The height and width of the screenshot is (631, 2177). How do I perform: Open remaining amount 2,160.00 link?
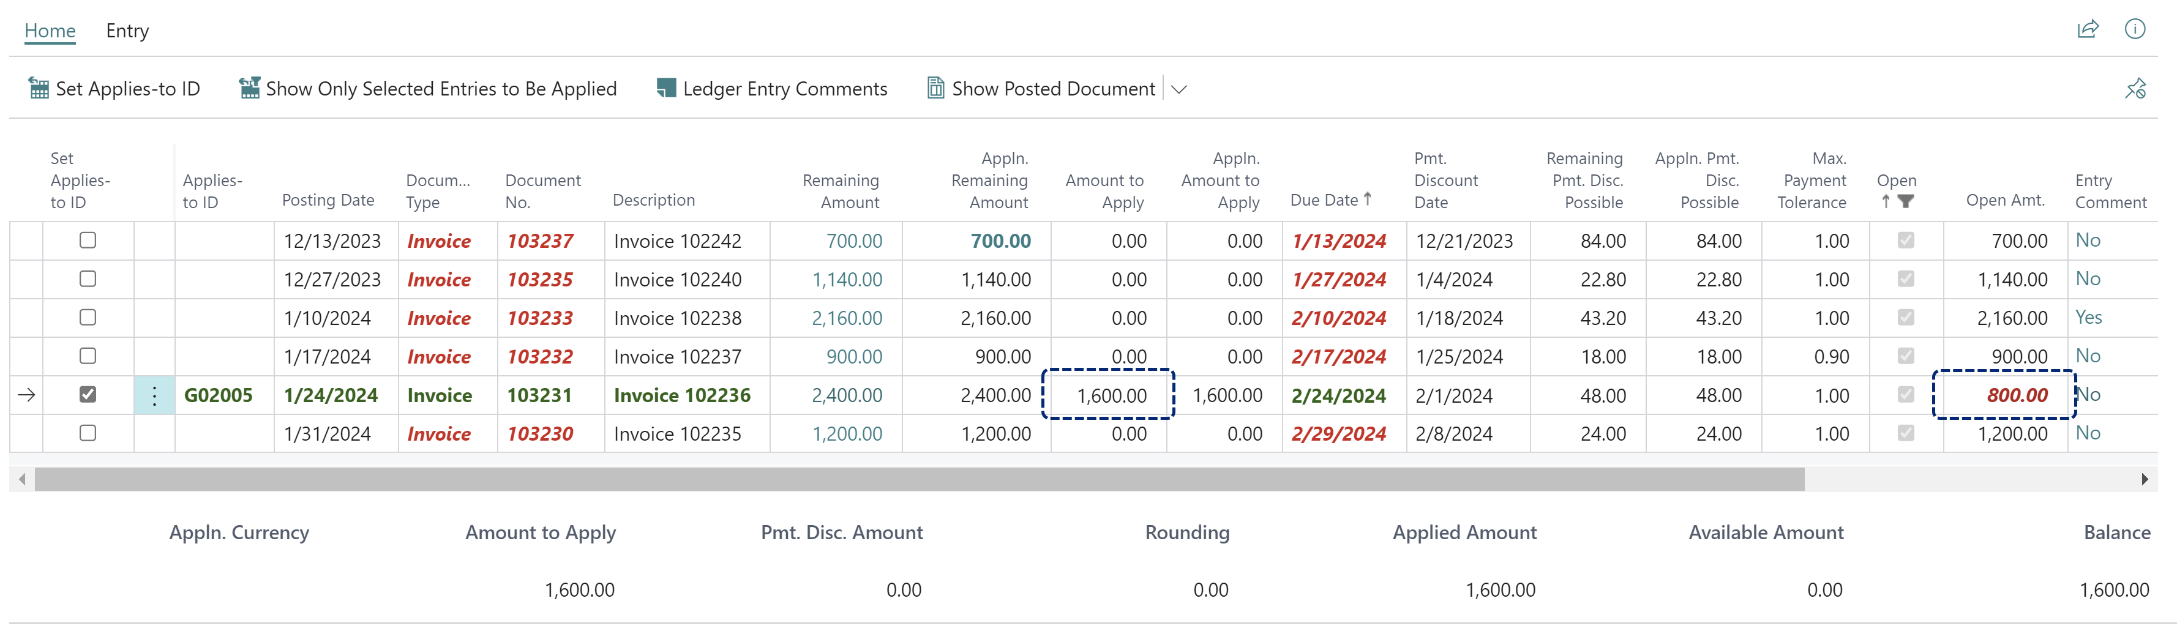(x=847, y=318)
